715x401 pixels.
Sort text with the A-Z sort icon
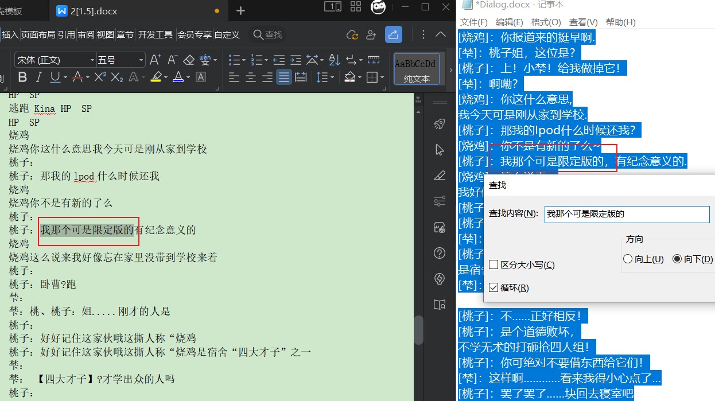(x=335, y=60)
